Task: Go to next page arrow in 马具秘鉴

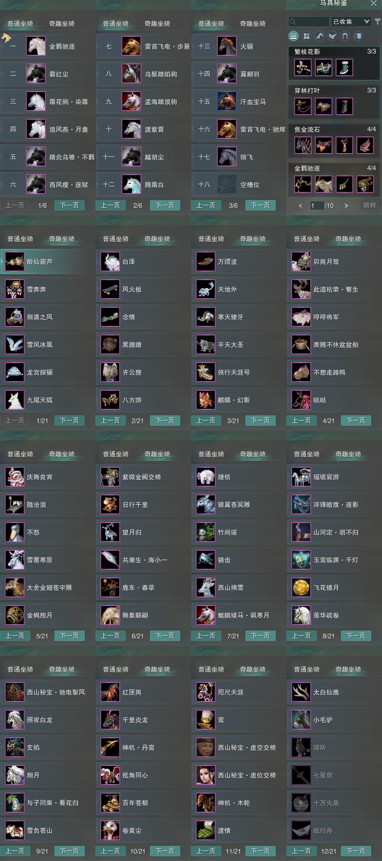Action: [346, 206]
